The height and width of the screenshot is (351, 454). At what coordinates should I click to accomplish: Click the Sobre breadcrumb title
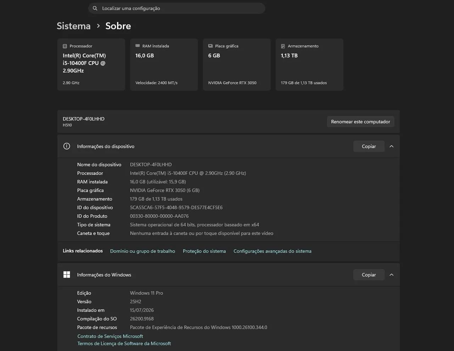[x=118, y=26]
